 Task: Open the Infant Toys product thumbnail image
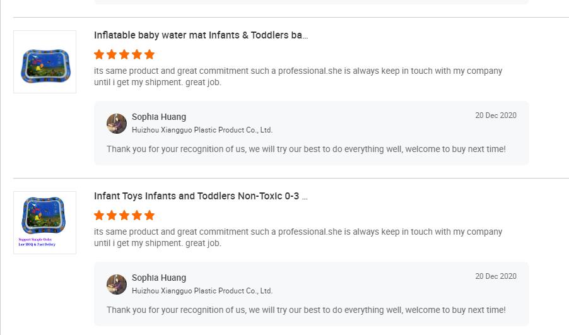tap(45, 223)
